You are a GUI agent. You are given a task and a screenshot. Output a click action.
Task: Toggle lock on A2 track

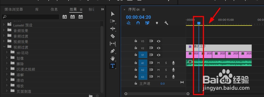pyautogui.click(x=136, y=70)
